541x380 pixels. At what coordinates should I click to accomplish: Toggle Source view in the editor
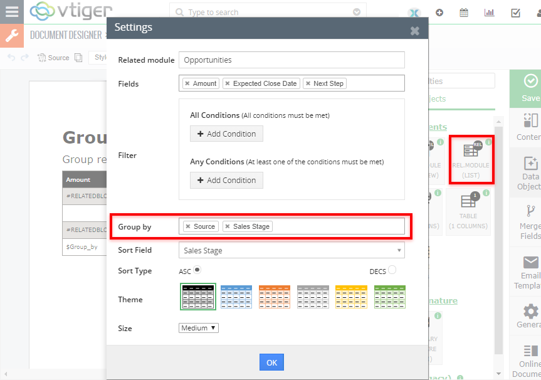pyautogui.click(x=53, y=58)
